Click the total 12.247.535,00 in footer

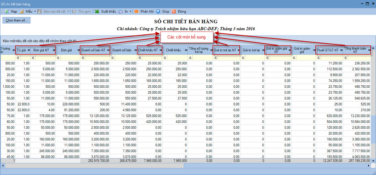click(330, 160)
